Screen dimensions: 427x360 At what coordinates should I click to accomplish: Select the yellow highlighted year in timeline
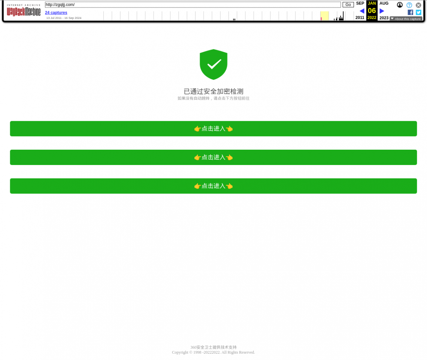324,16
